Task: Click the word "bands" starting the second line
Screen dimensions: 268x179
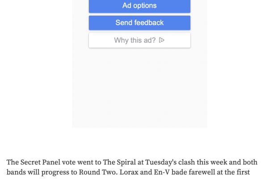Action: (x=16, y=172)
